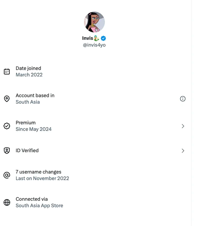Open the Invis profile picture
This screenshot has height=226, width=198.
point(94,22)
